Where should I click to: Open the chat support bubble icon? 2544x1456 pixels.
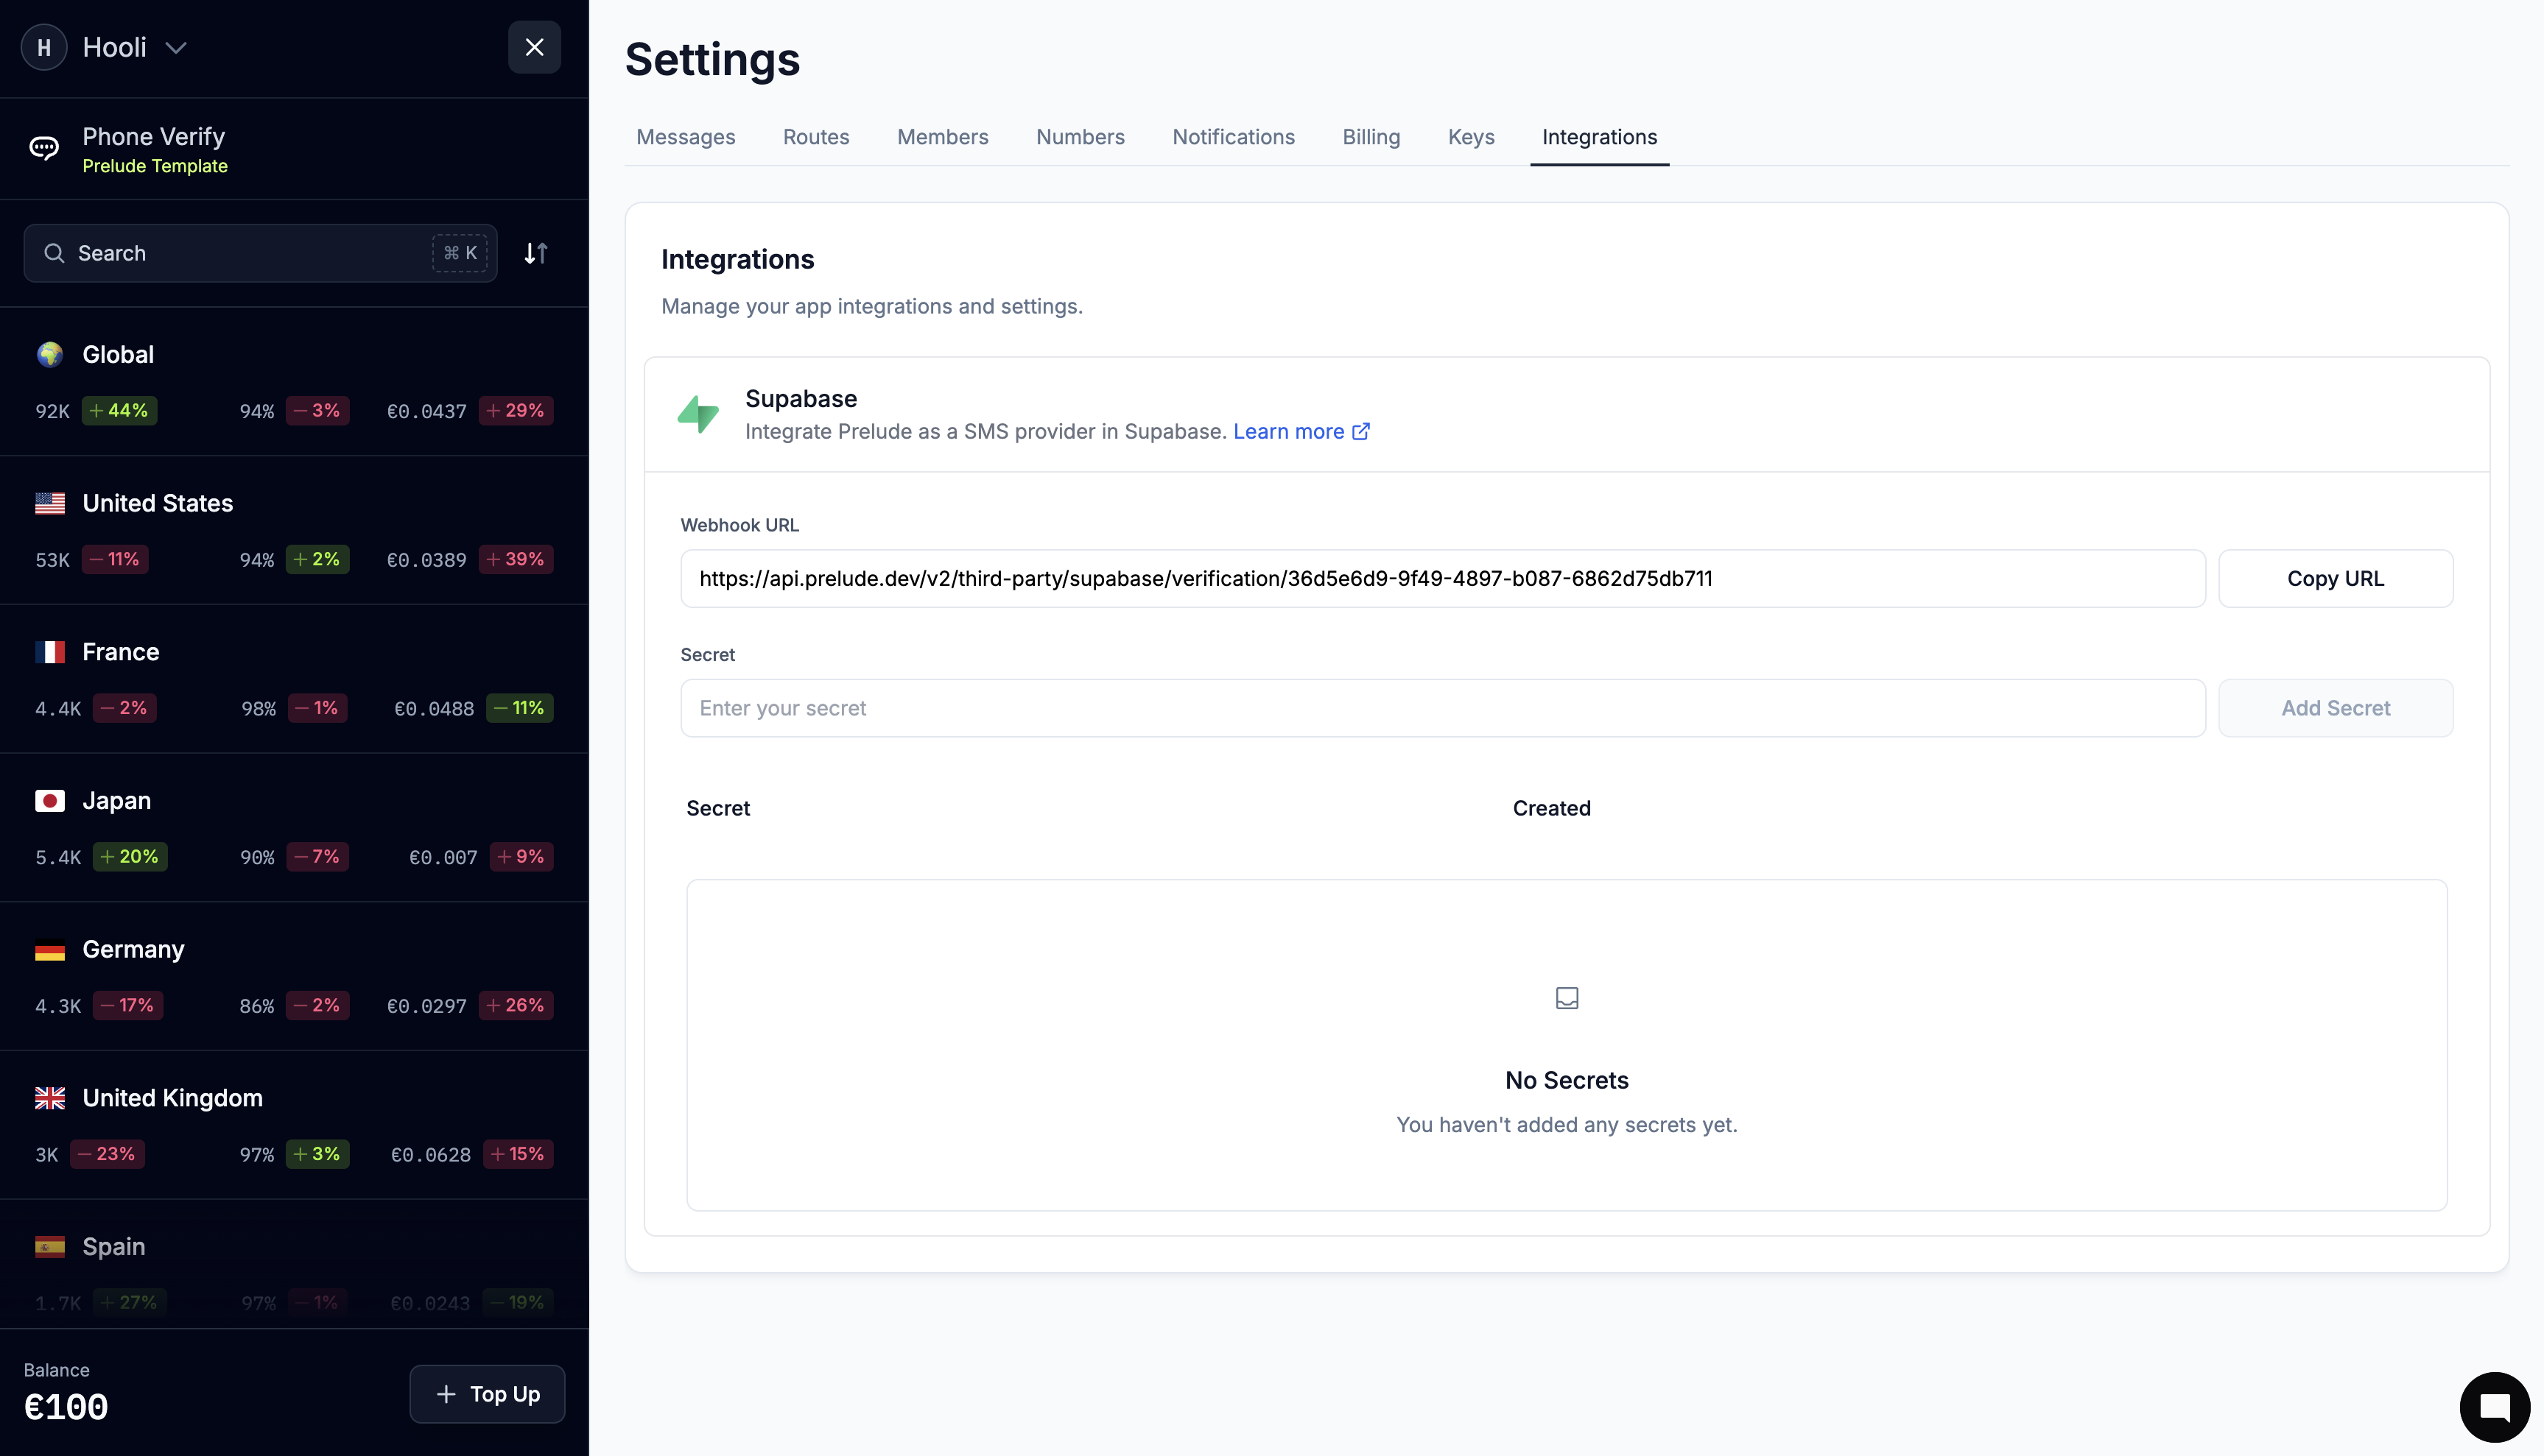point(2494,1407)
